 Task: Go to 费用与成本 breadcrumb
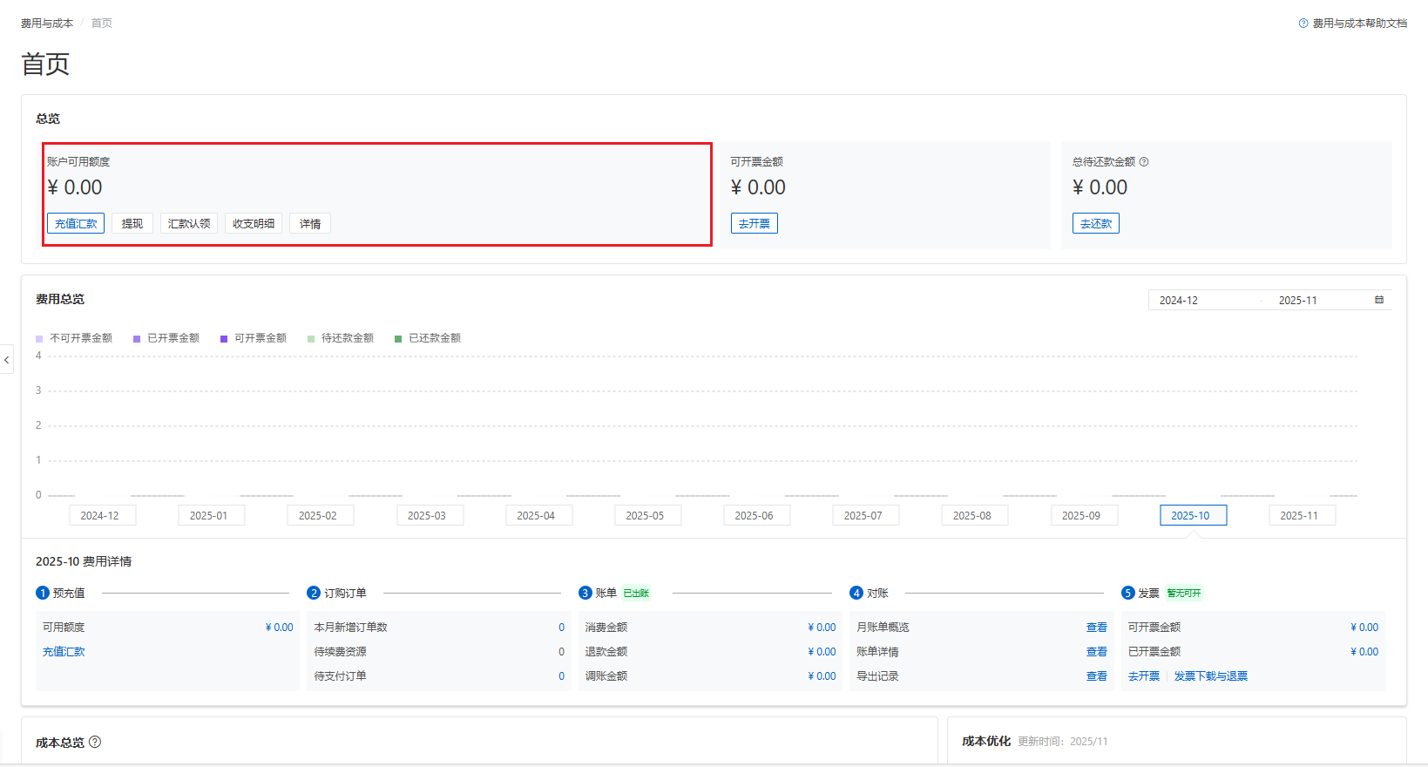click(47, 24)
